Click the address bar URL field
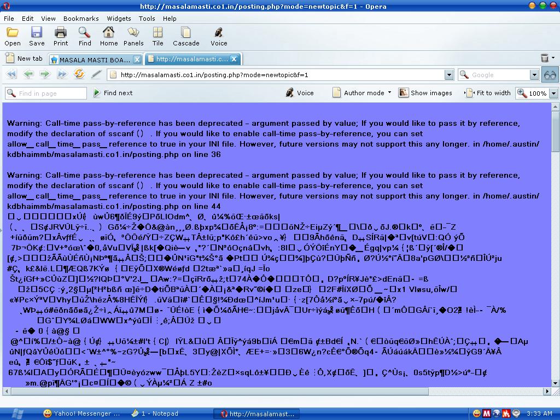The image size is (560, 420). [x=281, y=74]
